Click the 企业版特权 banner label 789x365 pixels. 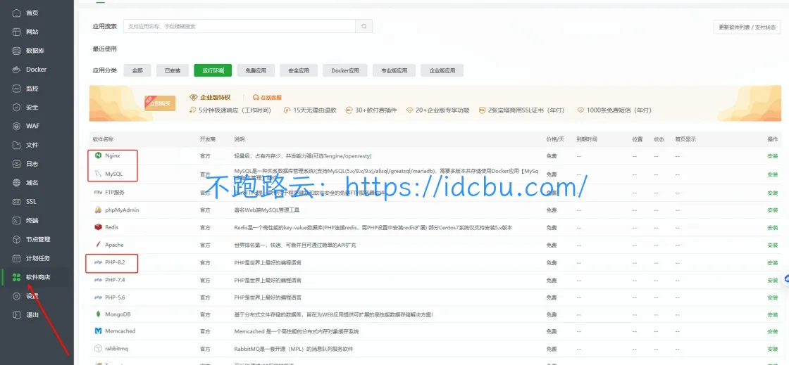[210, 97]
